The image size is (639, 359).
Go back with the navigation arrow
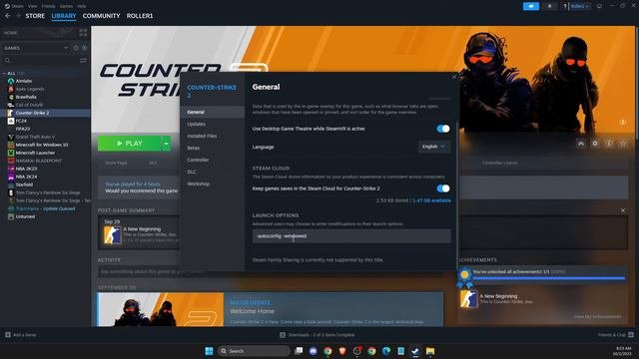[8, 16]
